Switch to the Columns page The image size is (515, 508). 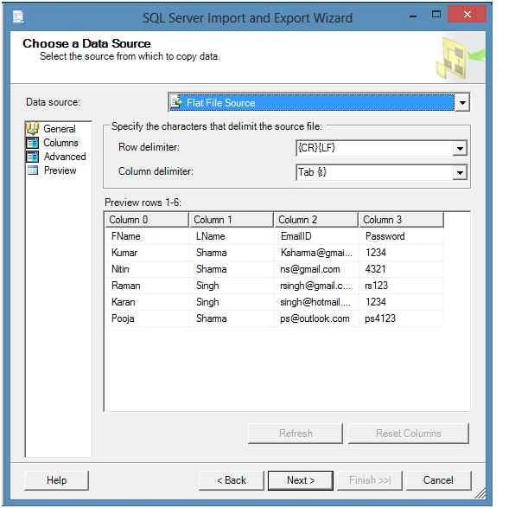(60, 143)
